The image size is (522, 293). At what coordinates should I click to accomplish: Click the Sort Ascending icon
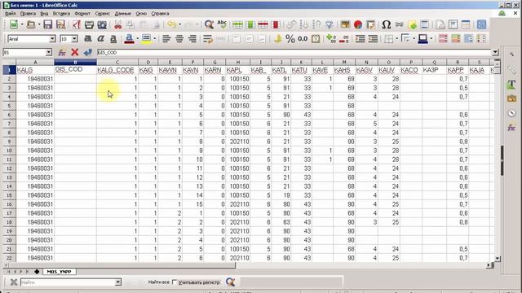click(304, 24)
